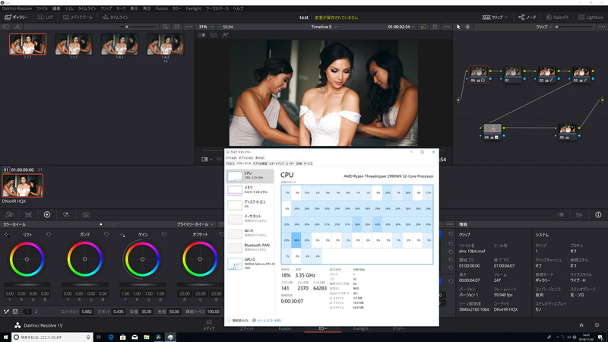Reset the ガンマ (Gamma) wheel
608x342 pixels.
(x=106, y=235)
